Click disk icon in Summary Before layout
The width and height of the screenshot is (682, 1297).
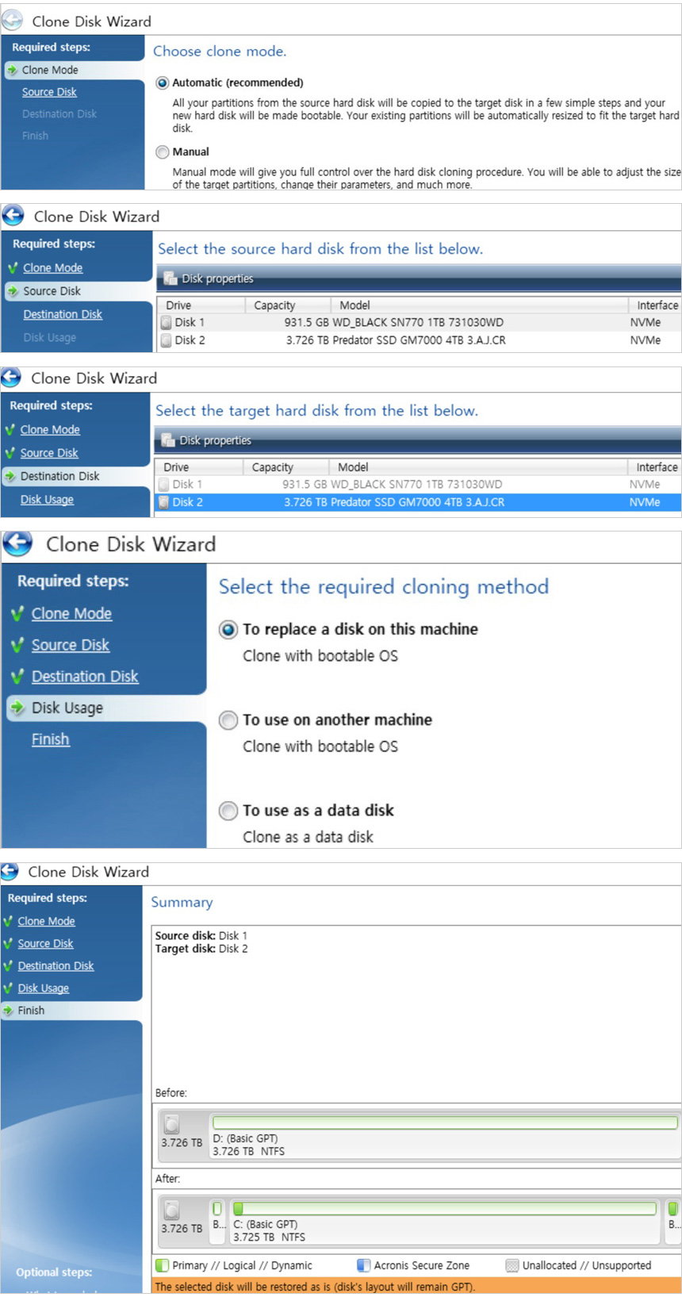[171, 1123]
